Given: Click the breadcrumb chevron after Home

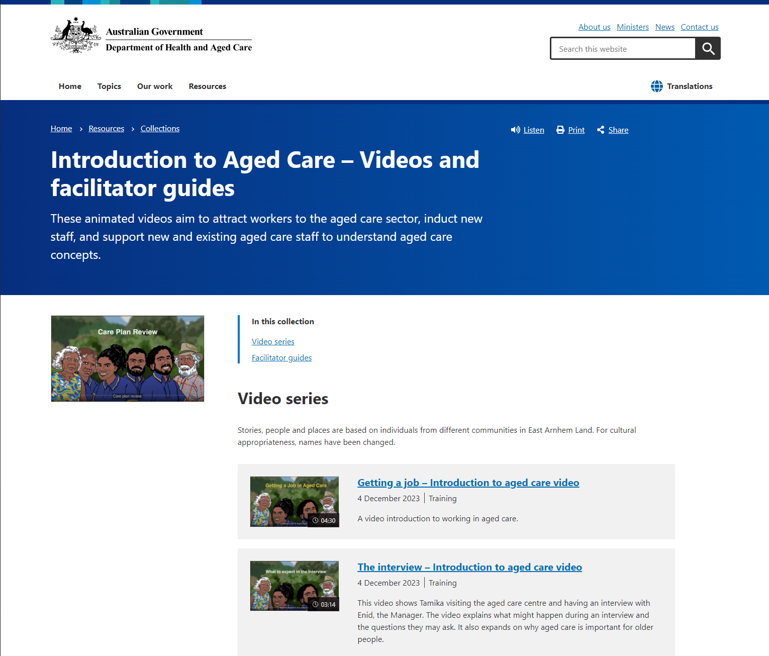Looking at the screenshot, I should click(80, 129).
